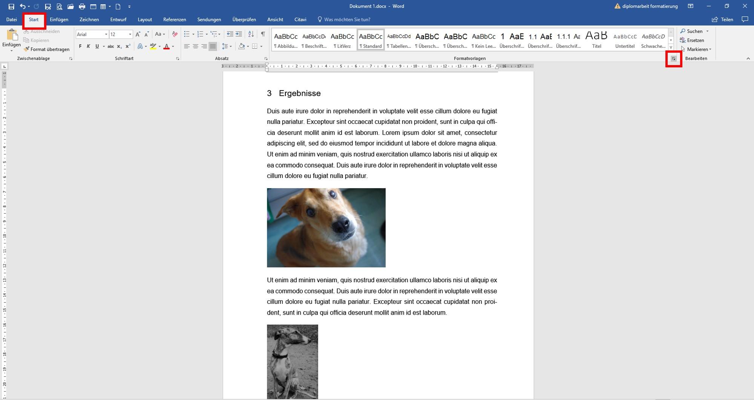The image size is (754, 400).
Task: Click the red font color button
Action: click(x=167, y=46)
